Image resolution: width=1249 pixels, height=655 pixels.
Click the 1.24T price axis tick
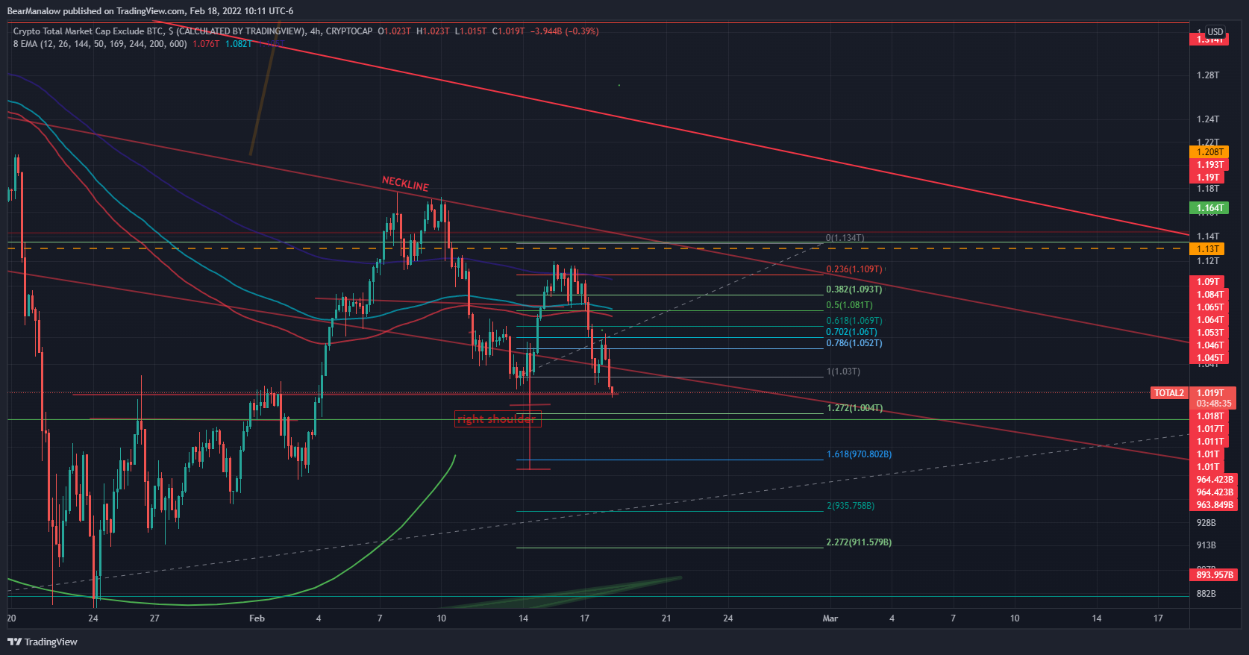(x=1207, y=119)
